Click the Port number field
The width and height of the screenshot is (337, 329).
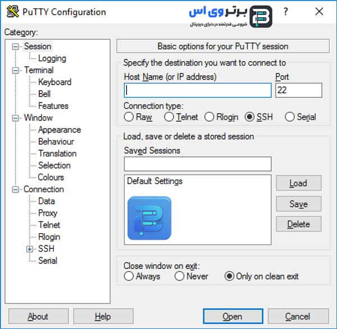(x=299, y=90)
